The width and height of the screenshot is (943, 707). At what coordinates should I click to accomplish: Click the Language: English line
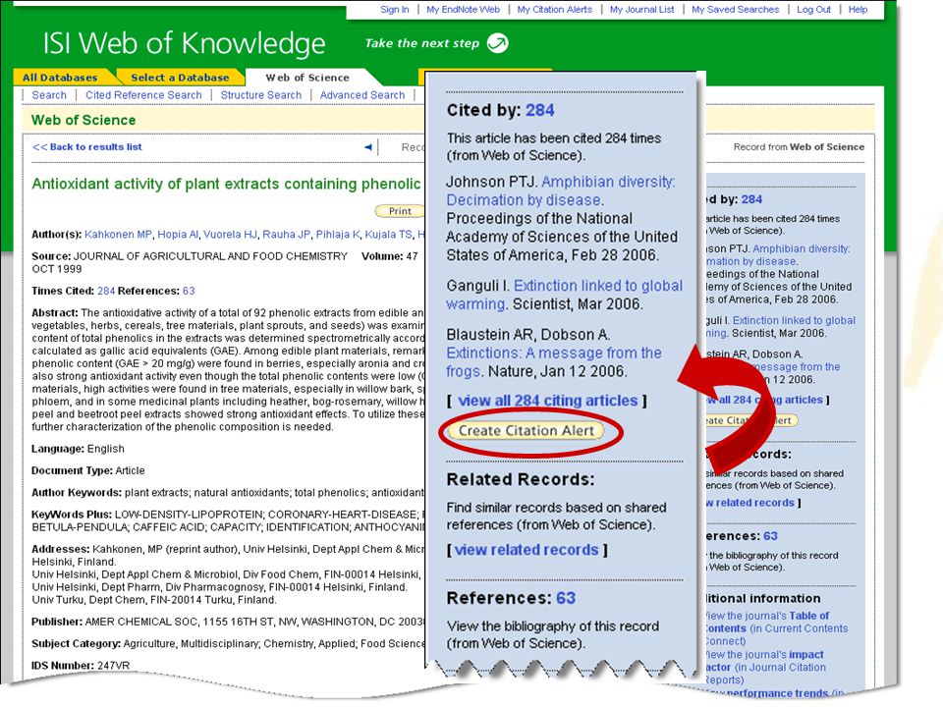(78, 449)
